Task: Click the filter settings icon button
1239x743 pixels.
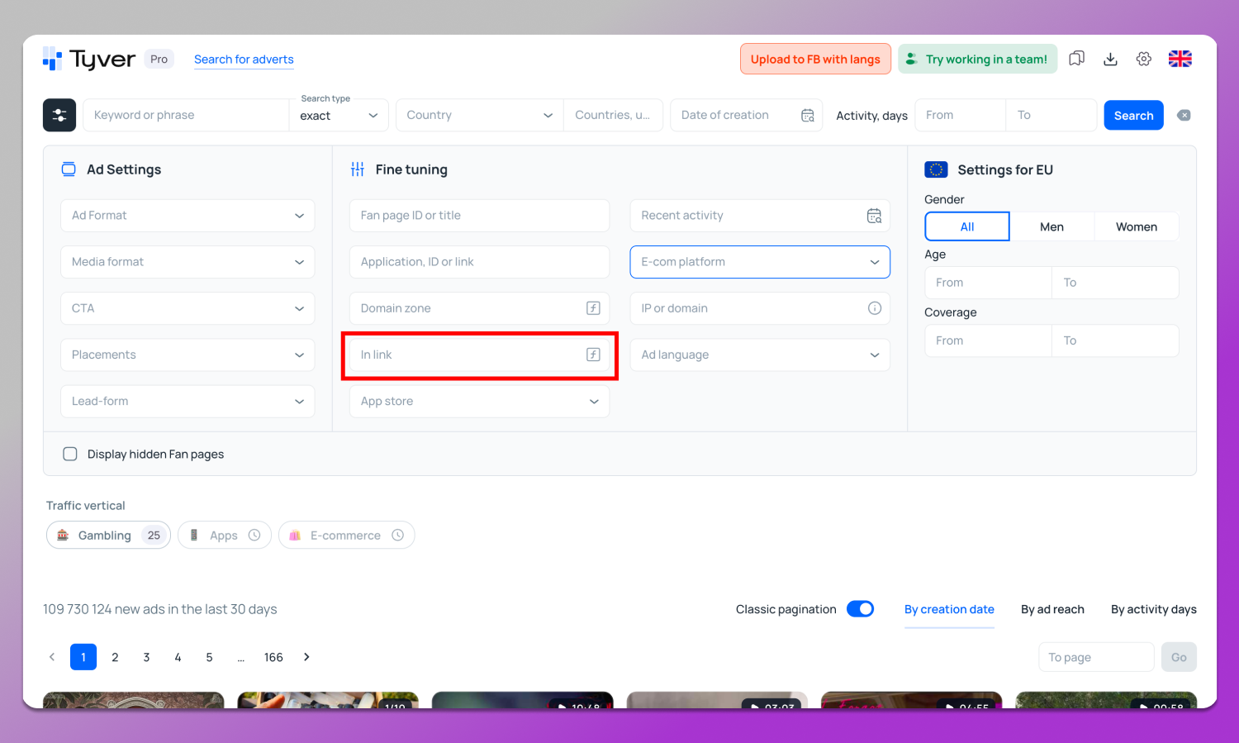Action: tap(59, 116)
